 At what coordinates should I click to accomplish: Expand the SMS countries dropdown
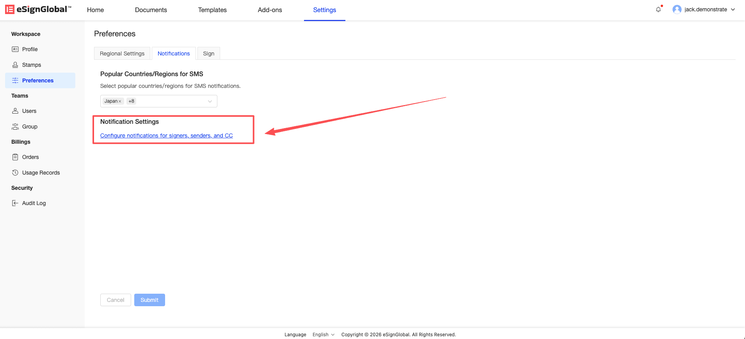coord(210,101)
